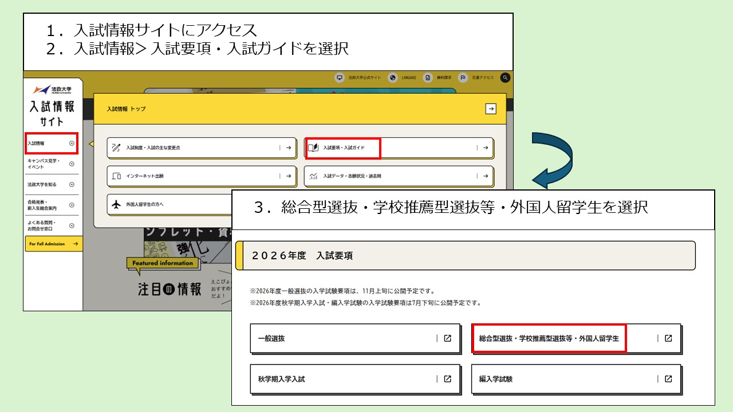Open 総合型選抜・学校推薦型選抜等・外国人留学生 link
This screenshot has height=412, width=733.
(576, 338)
